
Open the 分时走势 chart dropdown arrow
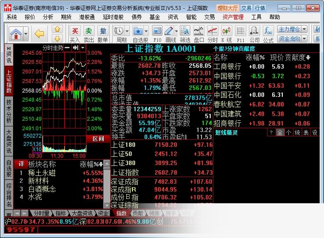(83, 48)
